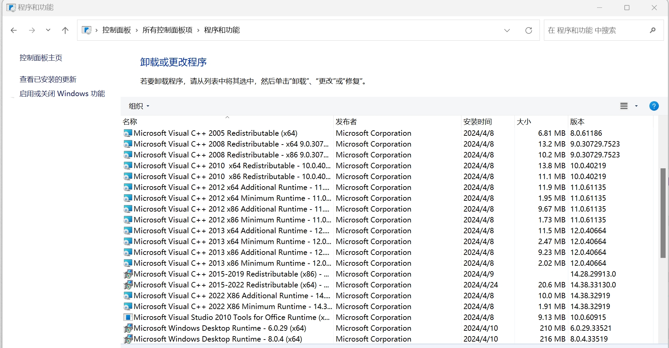Click icon of Visual C++ 2008 Redistributable x86

click(128, 155)
